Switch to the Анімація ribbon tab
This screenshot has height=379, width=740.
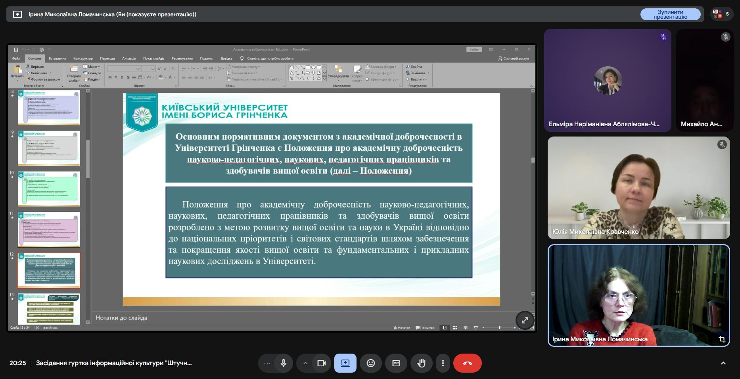pyautogui.click(x=129, y=58)
